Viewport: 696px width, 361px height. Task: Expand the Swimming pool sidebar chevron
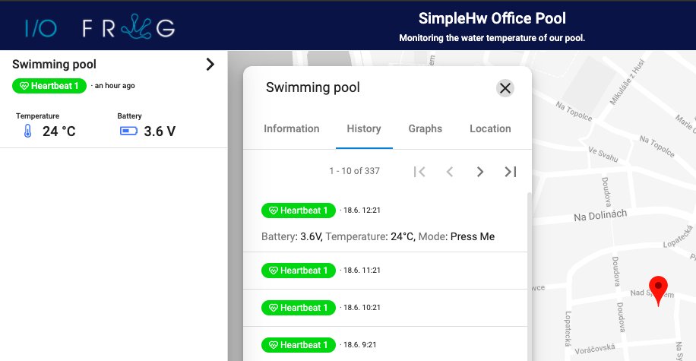pyautogui.click(x=210, y=65)
